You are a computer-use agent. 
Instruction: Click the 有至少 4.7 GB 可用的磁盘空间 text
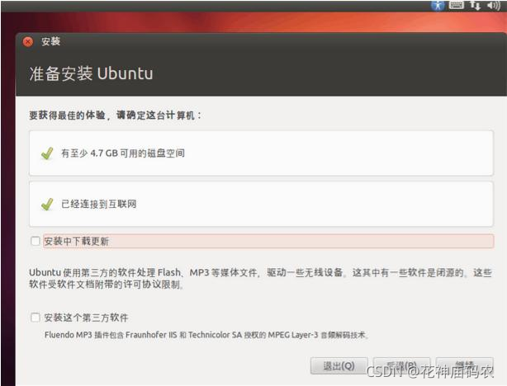[123, 153]
